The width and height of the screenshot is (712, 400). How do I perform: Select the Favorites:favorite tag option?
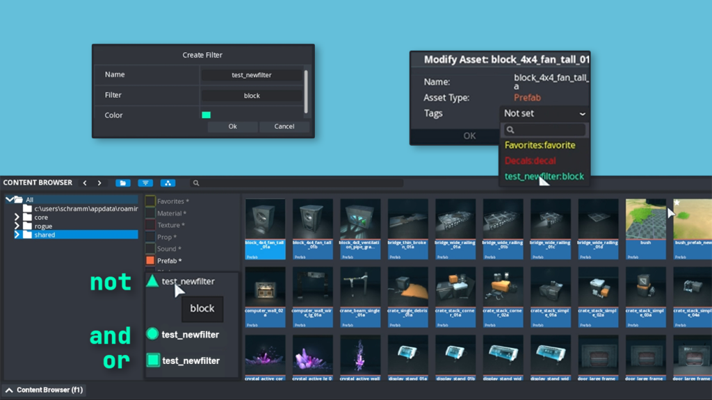(x=540, y=145)
